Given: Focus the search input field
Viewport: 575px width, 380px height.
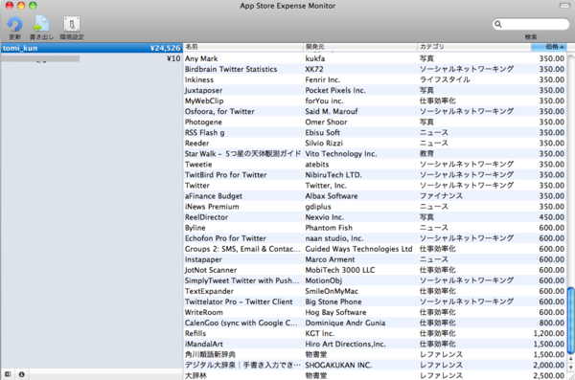Looking at the screenshot, I should 531,24.
